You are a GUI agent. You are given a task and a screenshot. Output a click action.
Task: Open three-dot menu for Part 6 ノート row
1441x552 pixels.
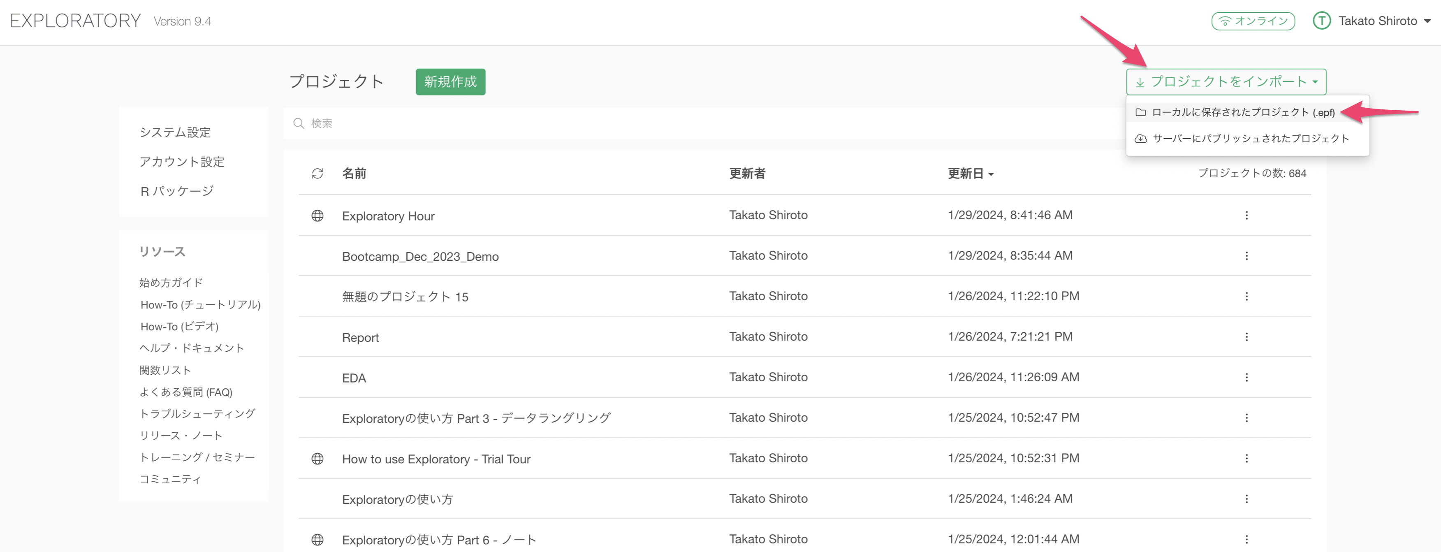click(1246, 539)
